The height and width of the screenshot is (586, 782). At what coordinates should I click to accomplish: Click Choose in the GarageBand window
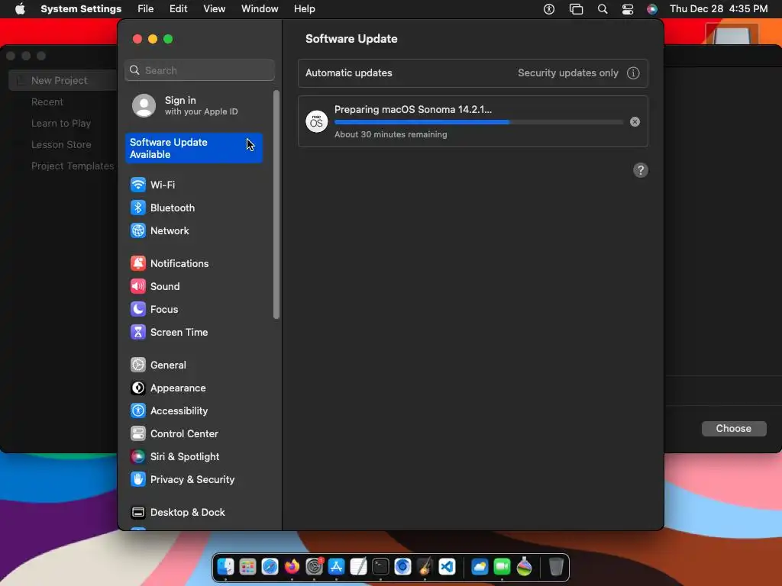tap(734, 429)
